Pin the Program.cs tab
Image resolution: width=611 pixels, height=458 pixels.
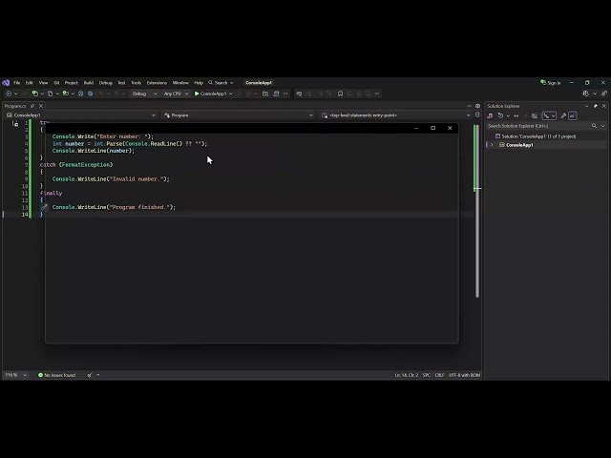(32, 106)
